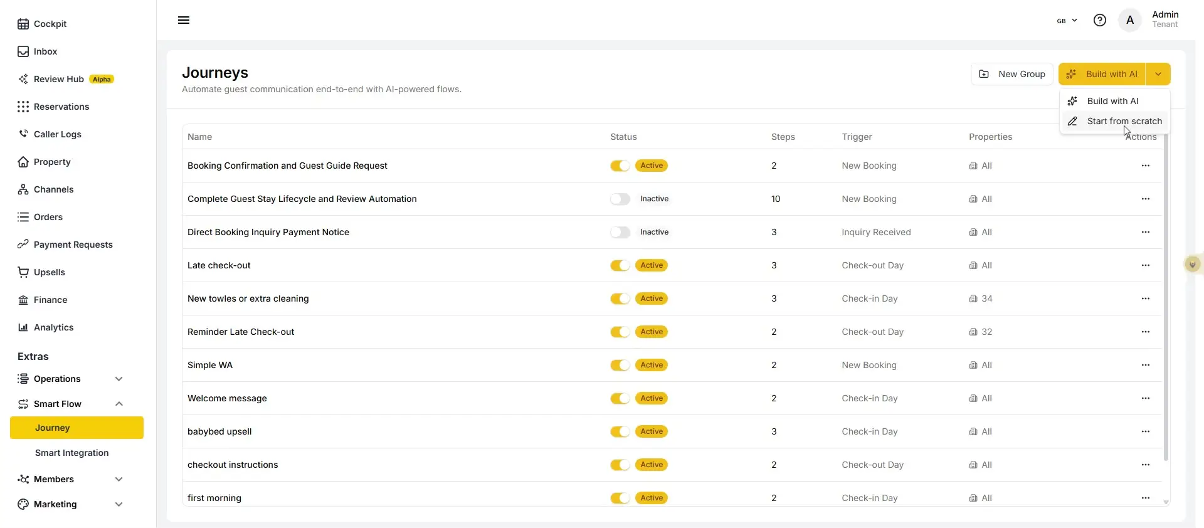
Task: Click the Upsells cart icon
Action: point(23,272)
